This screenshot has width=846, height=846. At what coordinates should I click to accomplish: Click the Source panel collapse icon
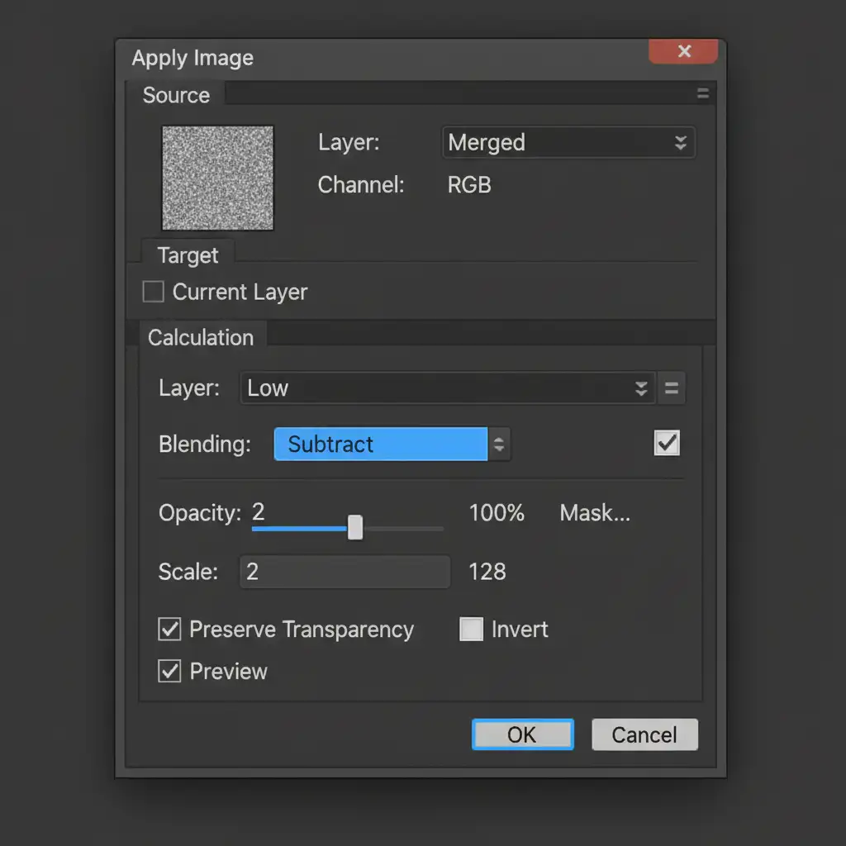point(702,94)
